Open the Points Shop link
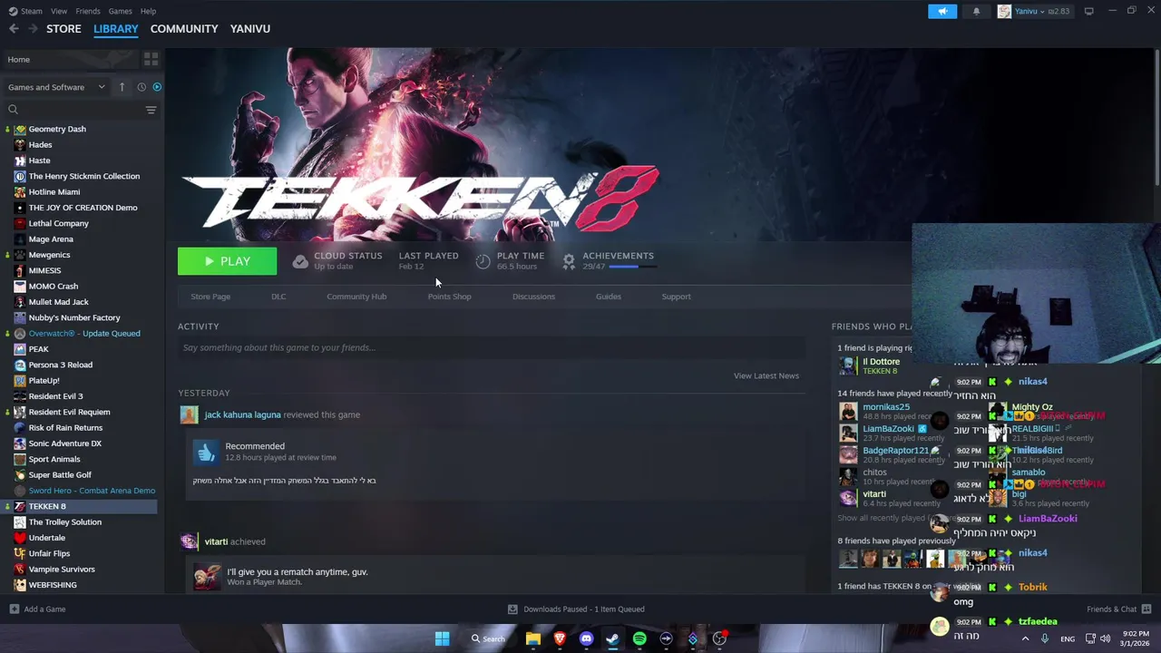The image size is (1161, 653). [450, 297]
